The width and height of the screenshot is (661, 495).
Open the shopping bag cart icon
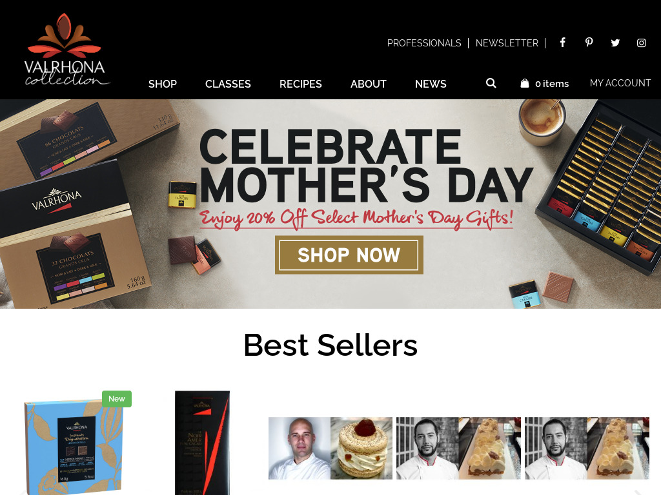[524, 83]
